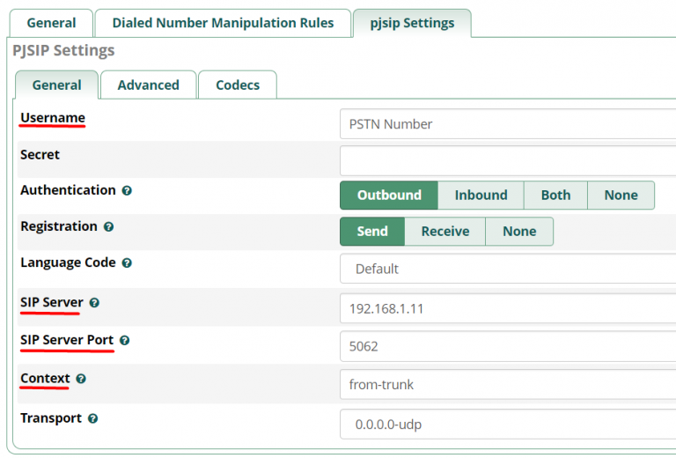This screenshot has width=676, height=458.
Task: Open the Language Code dropdown
Action: click(x=507, y=269)
